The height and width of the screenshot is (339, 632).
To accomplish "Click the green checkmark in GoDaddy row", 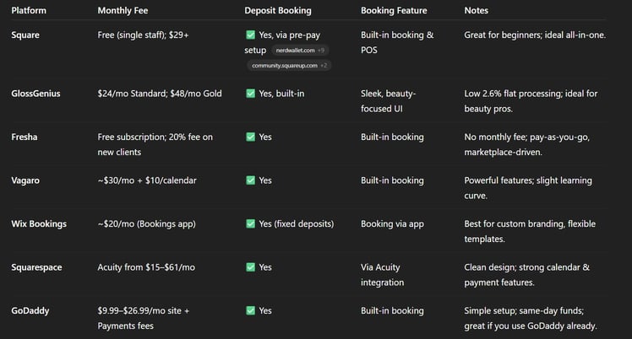I will (250, 311).
